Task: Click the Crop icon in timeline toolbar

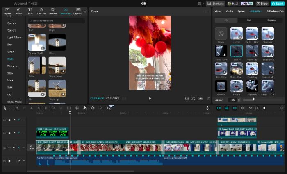Action: pyautogui.click(x=101, y=108)
